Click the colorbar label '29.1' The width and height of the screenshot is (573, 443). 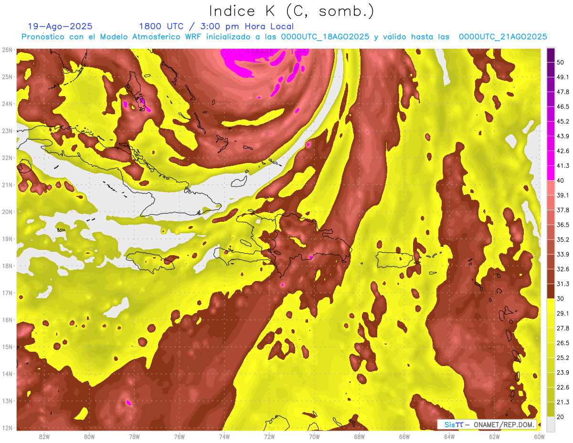tap(563, 313)
